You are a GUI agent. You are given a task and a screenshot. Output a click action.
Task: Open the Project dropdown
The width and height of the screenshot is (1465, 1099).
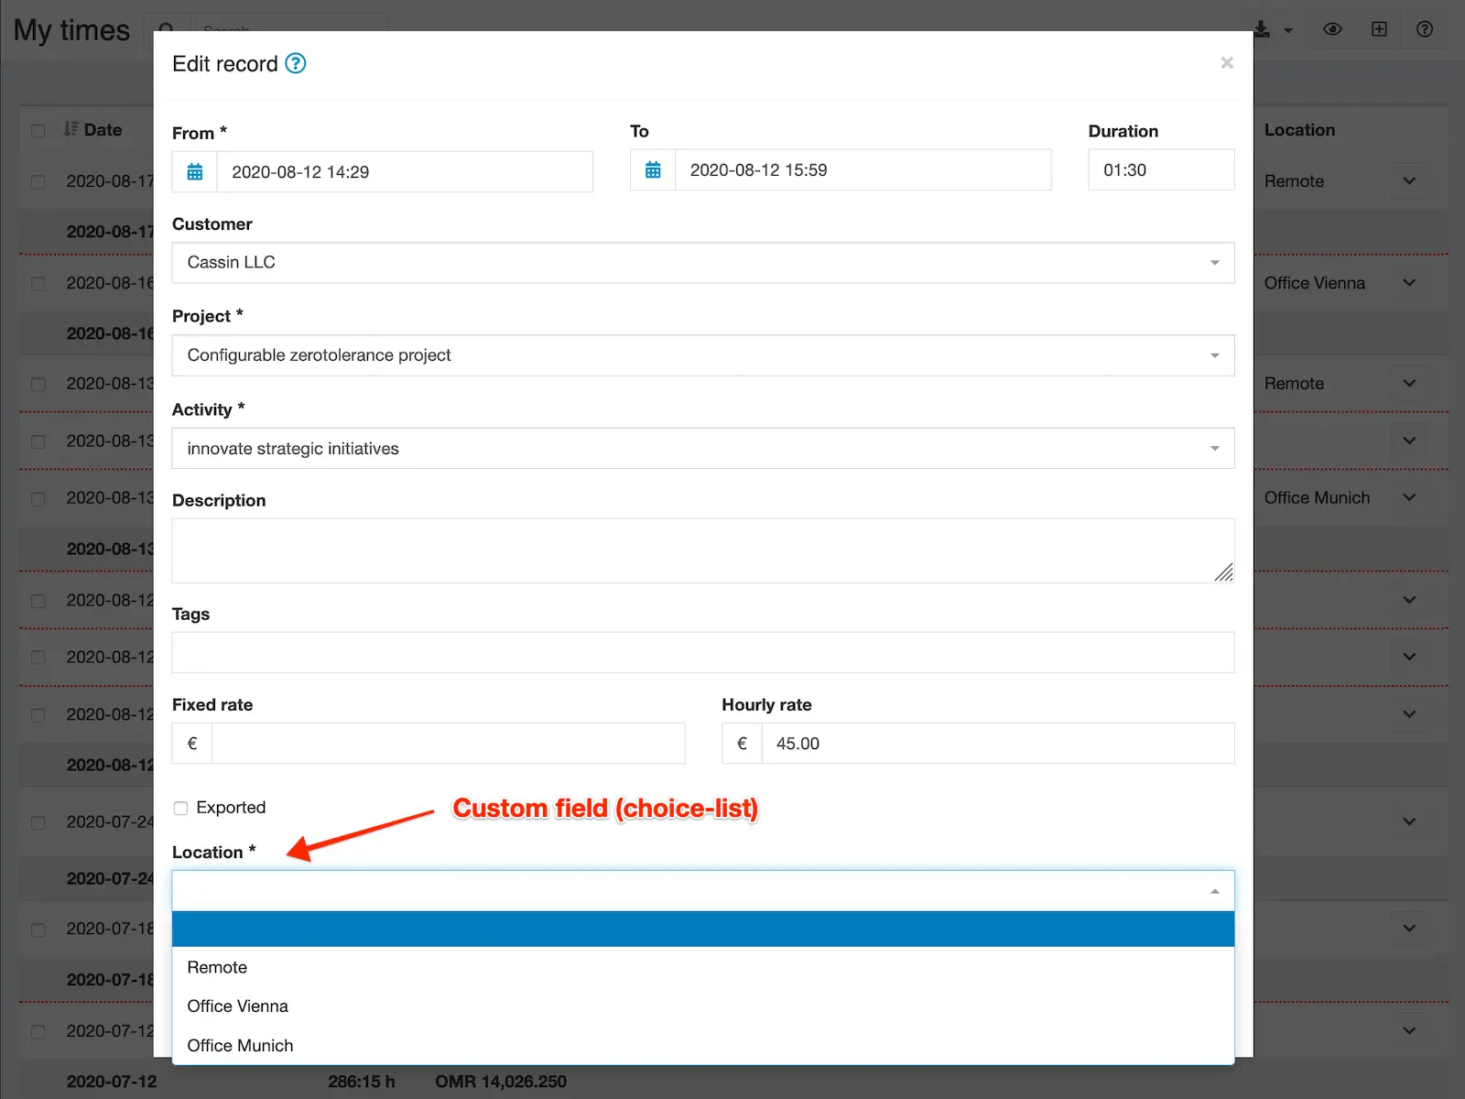pyautogui.click(x=703, y=355)
